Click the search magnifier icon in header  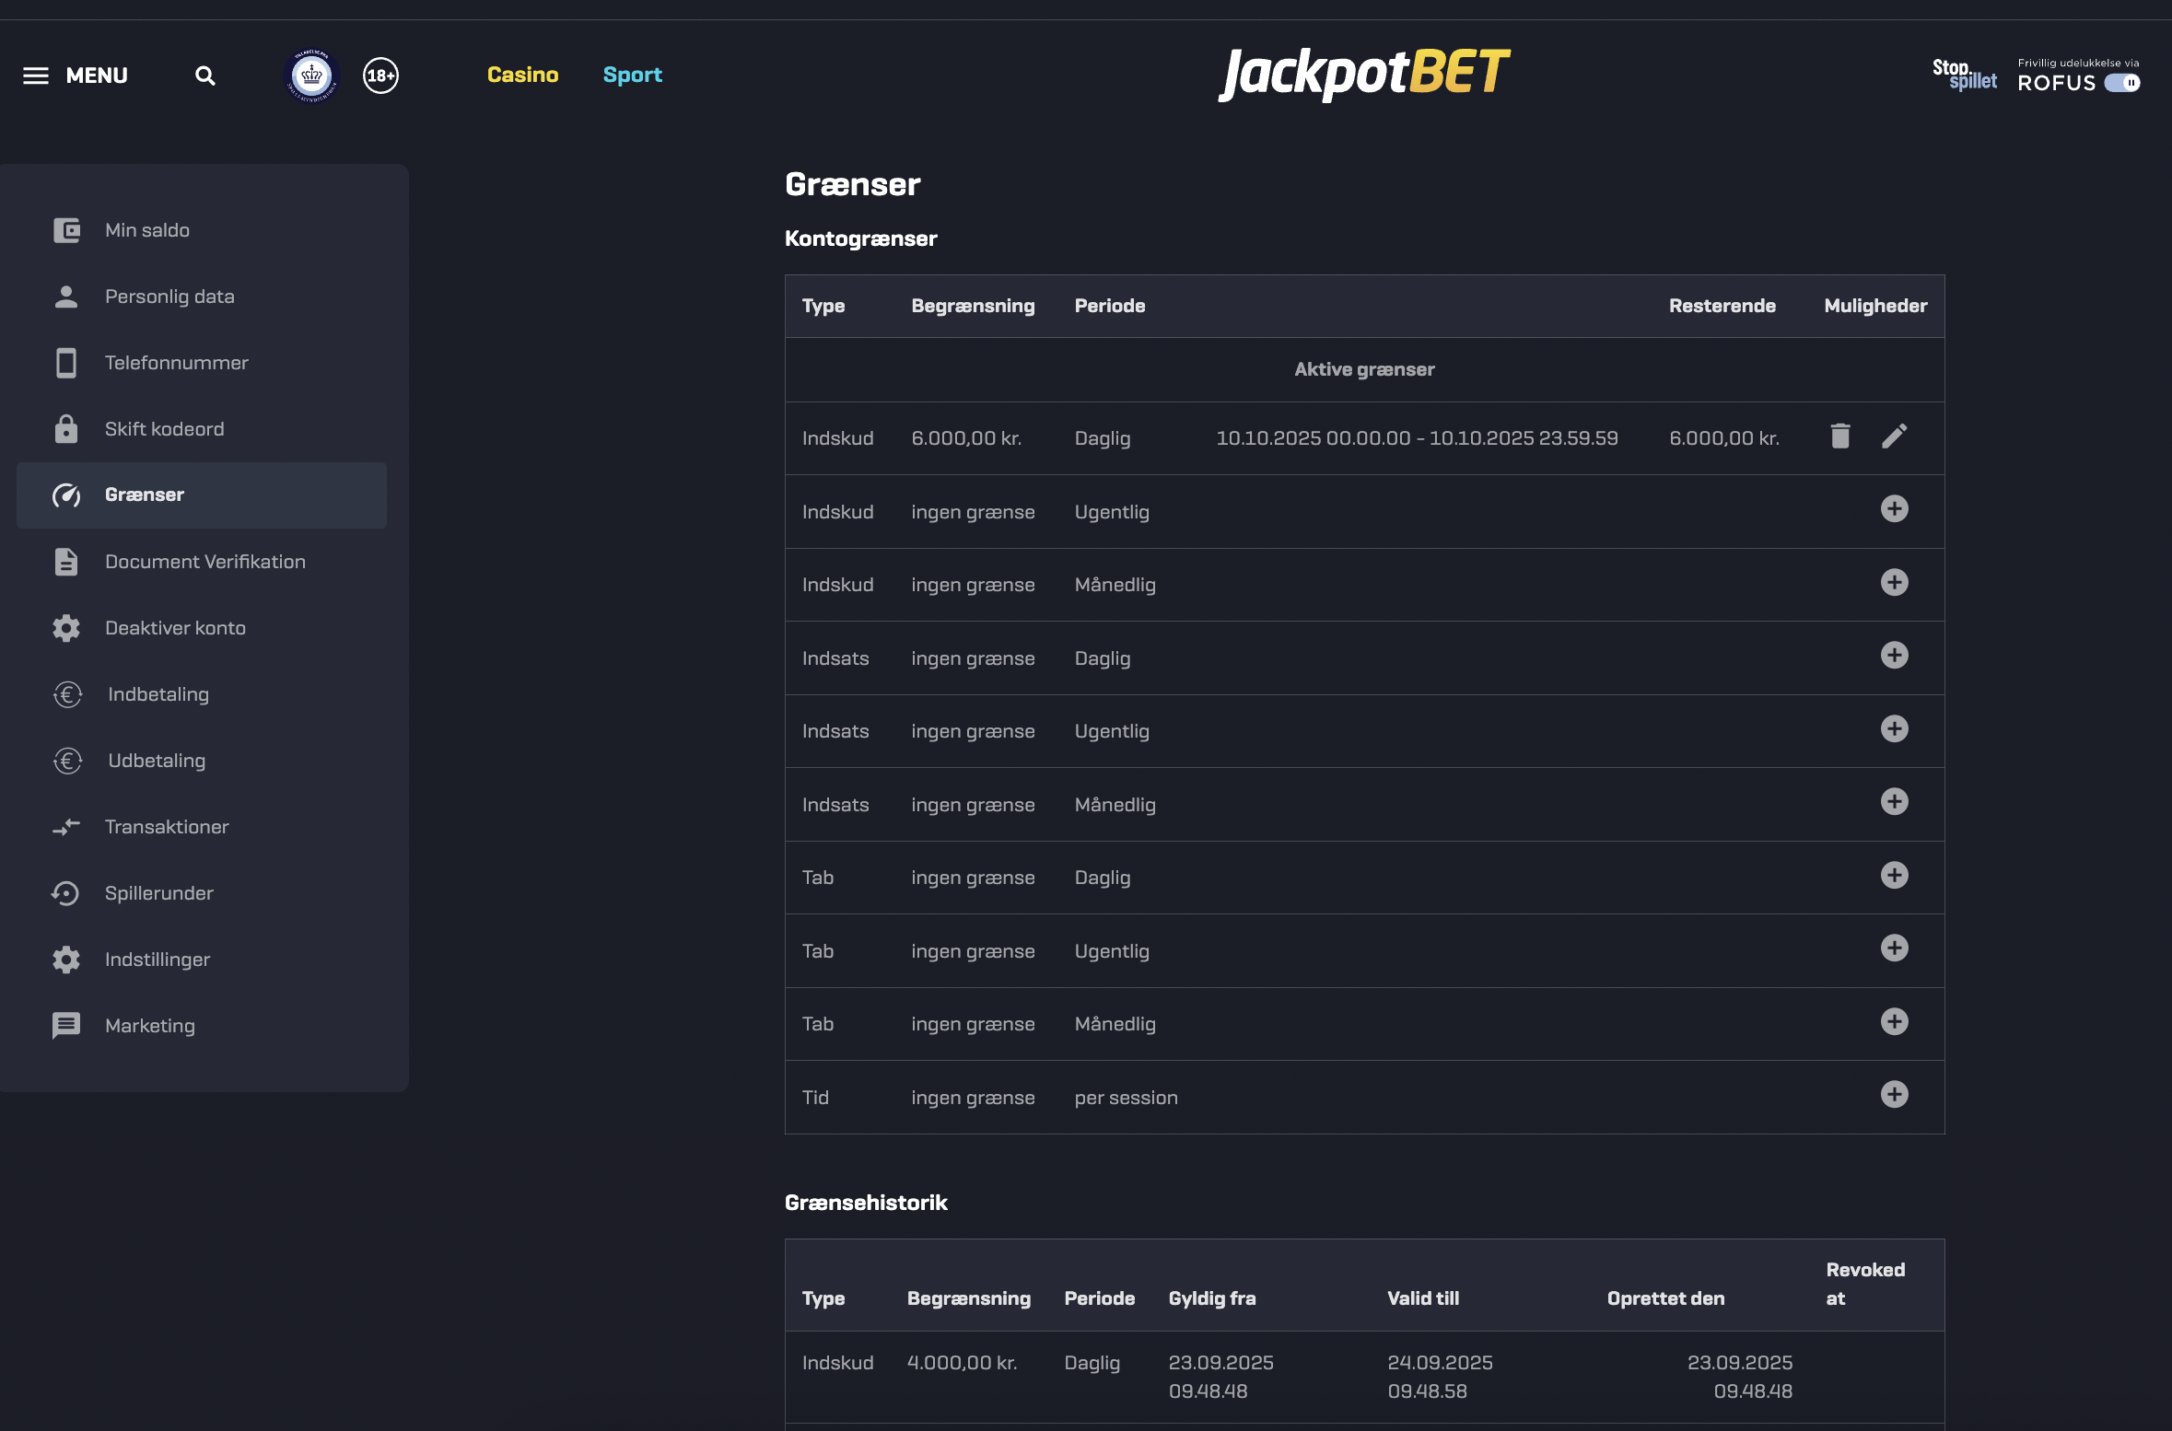204,76
